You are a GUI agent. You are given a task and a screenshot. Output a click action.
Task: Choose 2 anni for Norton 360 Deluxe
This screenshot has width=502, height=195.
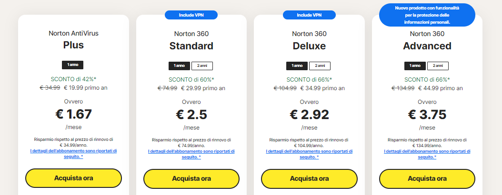(320, 66)
